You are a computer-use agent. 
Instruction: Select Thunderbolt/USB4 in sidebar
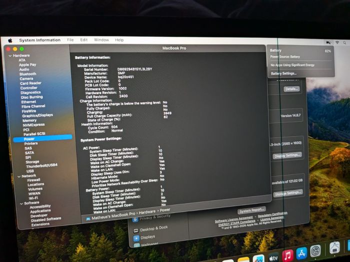(x=41, y=166)
